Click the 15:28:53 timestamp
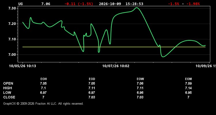Viewport: 216px width, 115px height. coord(134,4)
